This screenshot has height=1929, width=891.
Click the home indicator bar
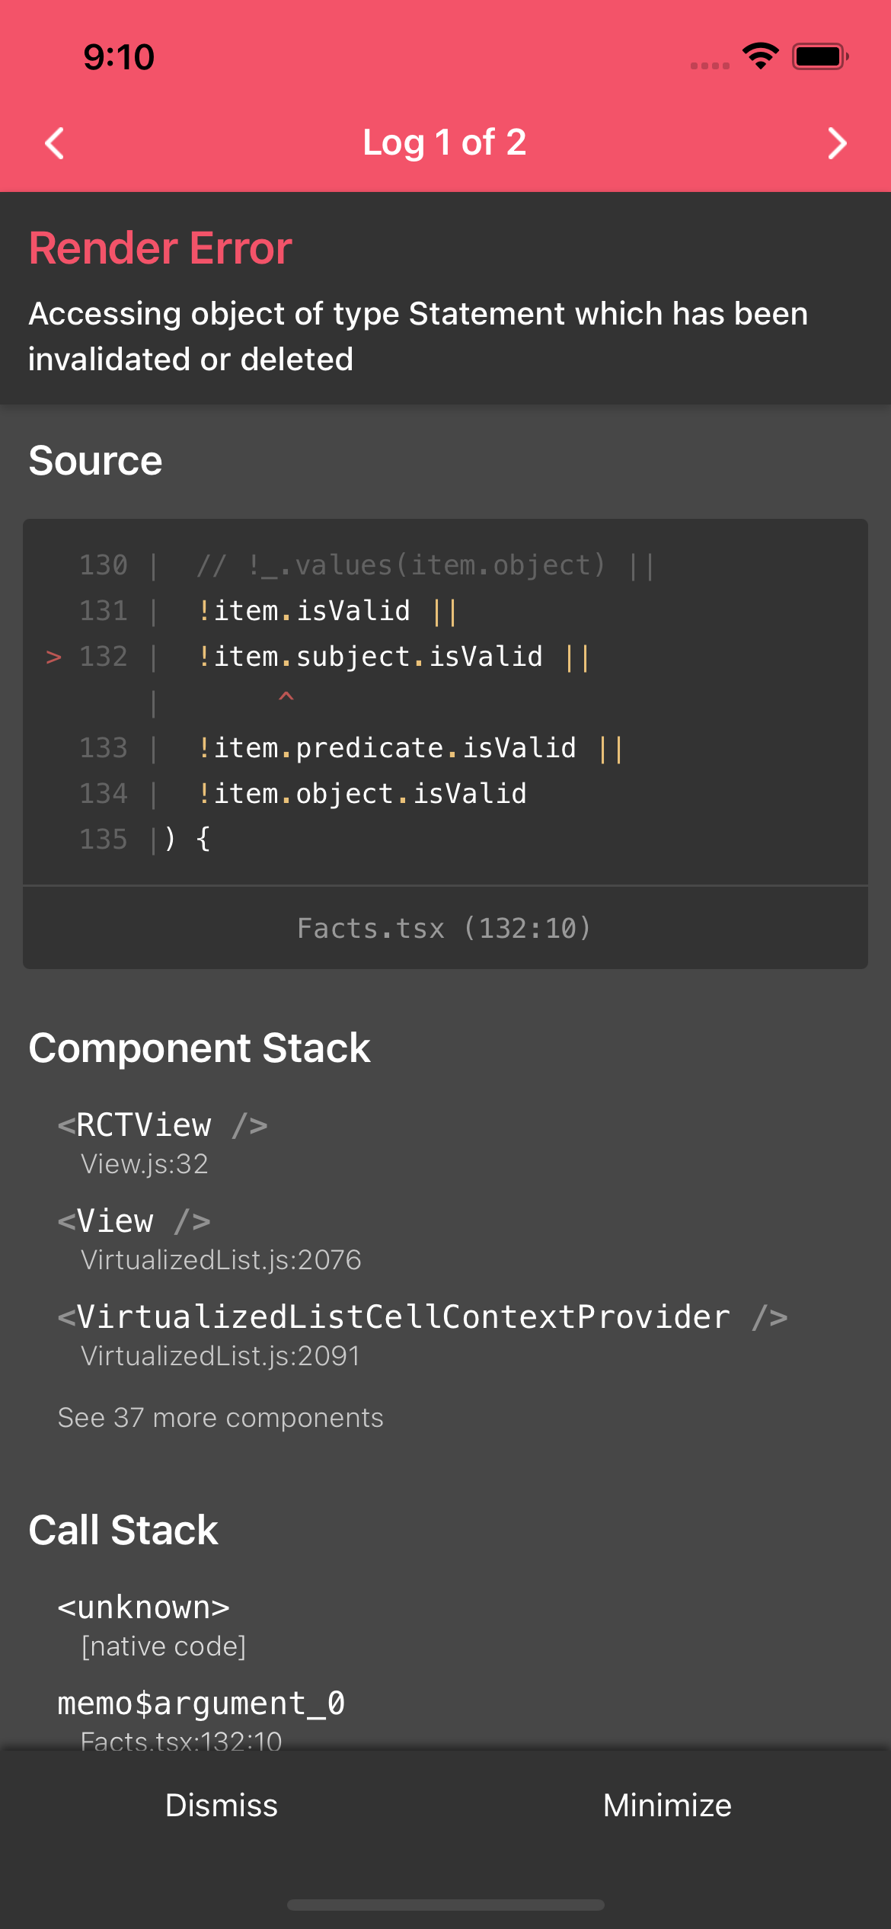click(x=445, y=1903)
